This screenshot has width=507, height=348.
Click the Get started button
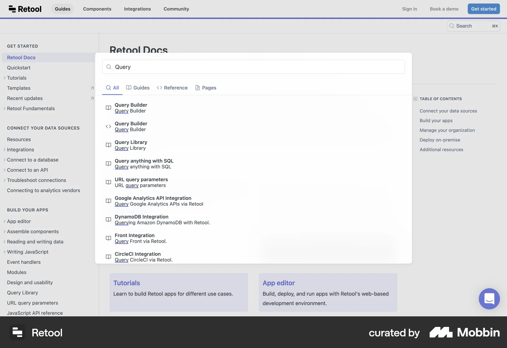point(483,9)
